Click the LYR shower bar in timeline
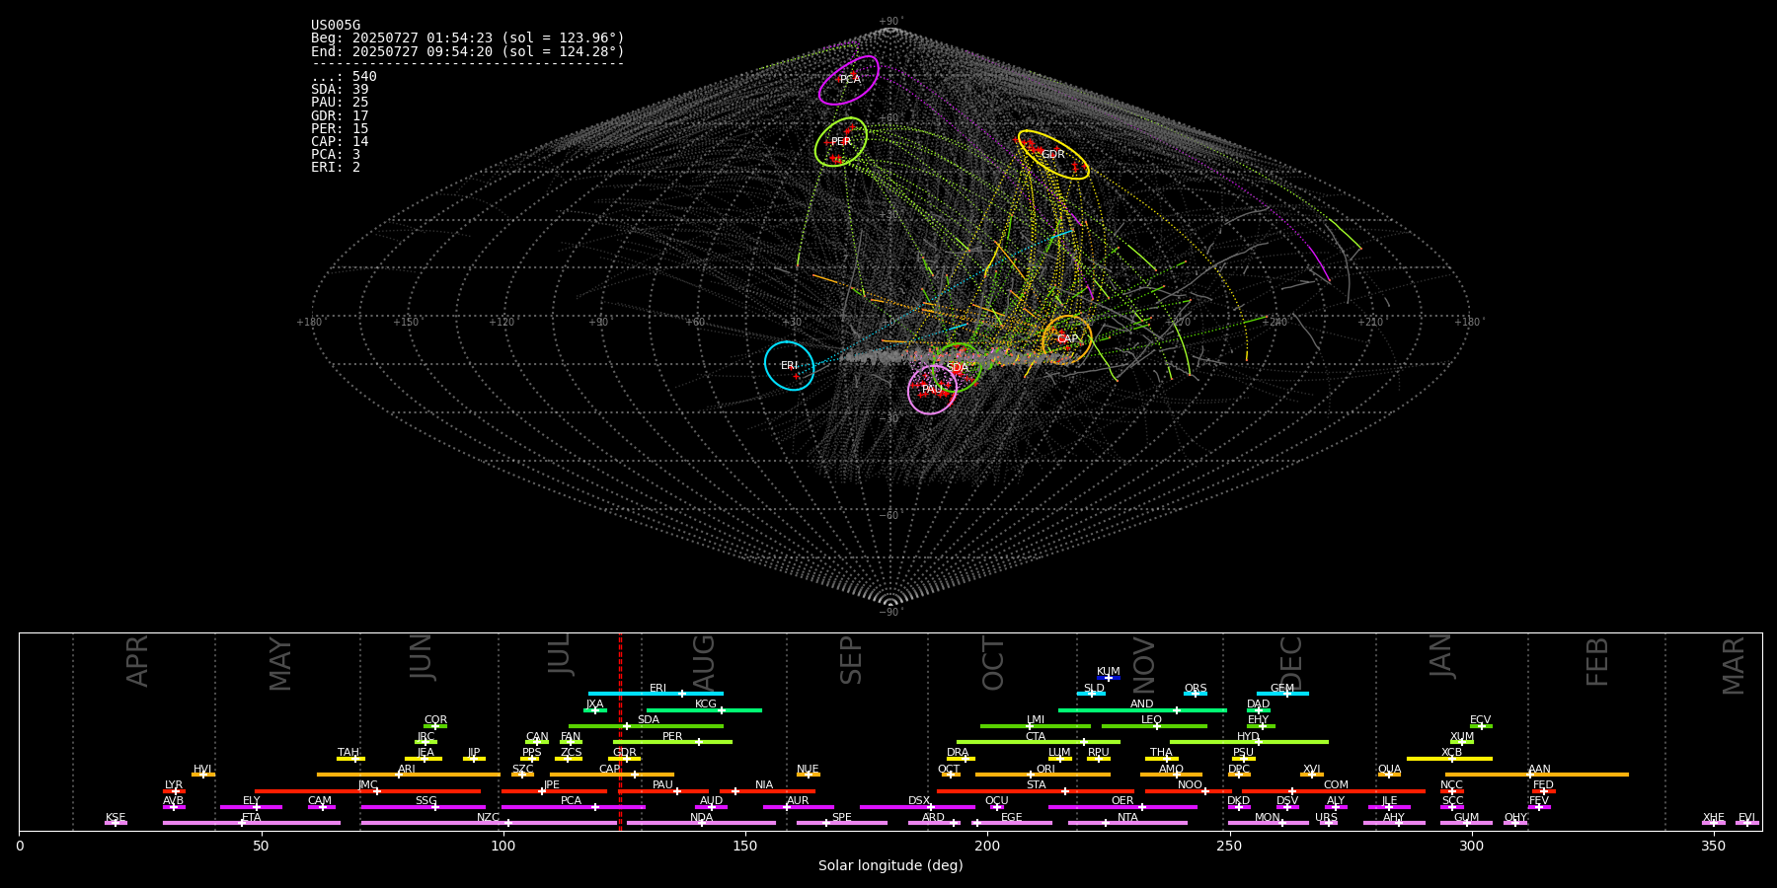 coord(174,791)
